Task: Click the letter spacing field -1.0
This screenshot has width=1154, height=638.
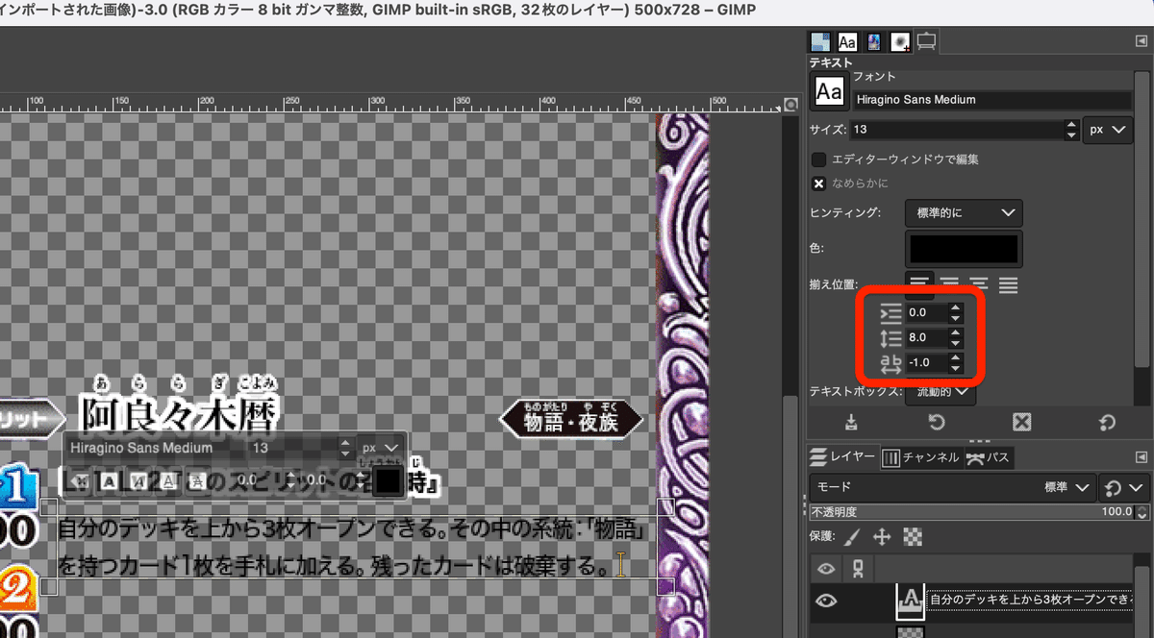Action: [926, 362]
